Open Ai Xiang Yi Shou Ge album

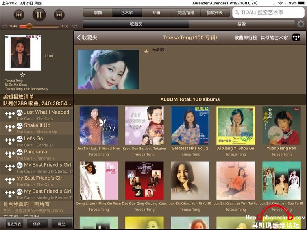[236, 125]
